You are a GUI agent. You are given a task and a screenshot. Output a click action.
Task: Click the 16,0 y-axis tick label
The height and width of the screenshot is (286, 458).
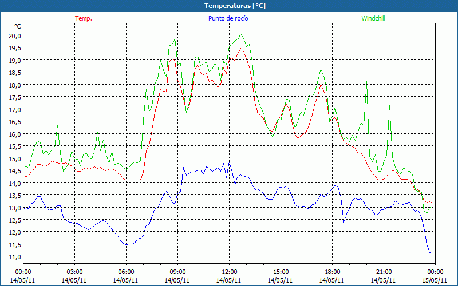(14, 134)
